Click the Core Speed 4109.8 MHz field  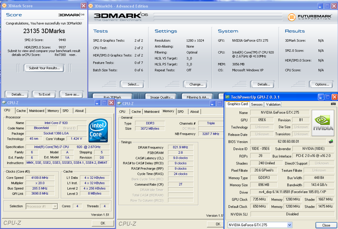point(40,178)
